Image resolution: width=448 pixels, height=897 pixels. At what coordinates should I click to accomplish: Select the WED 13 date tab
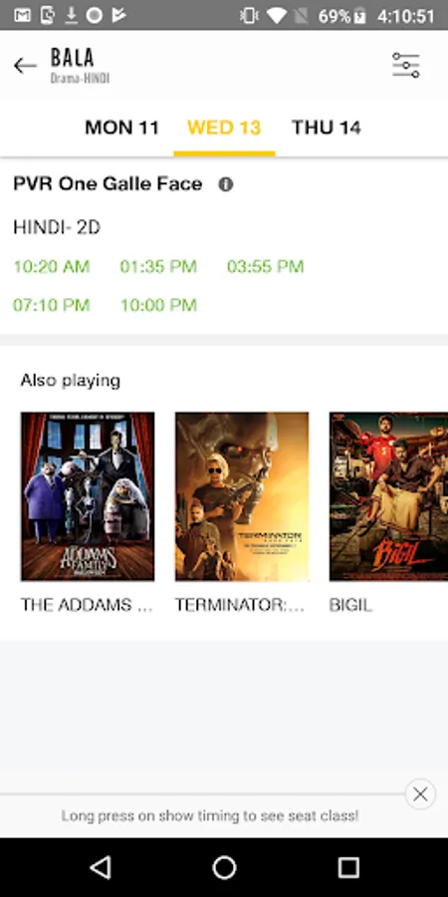pos(224,128)
